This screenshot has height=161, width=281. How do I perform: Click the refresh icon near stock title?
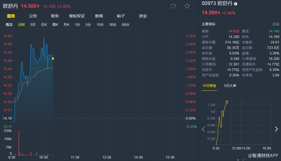(173, 6)
